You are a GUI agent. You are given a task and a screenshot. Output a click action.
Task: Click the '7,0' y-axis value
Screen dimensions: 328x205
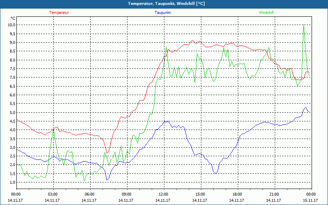click(x=13, y=77)
